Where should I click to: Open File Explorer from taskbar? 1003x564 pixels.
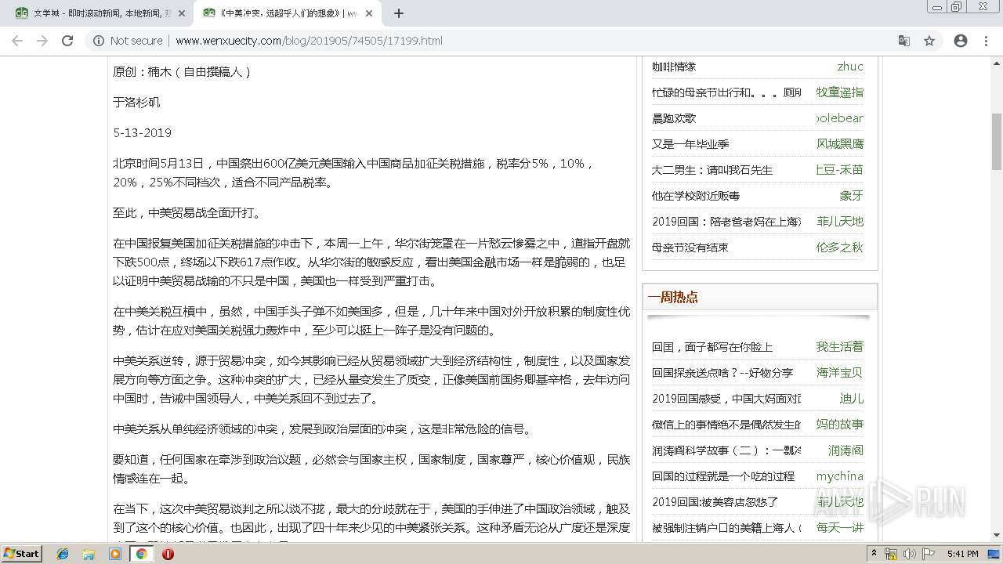(89, 554)
